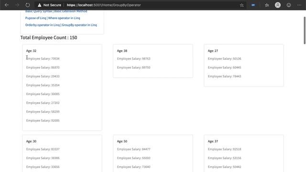306x172 pixels.
Task: Click the Age: 30 card header
Action: pyautogui.click(x=31, y=141)
